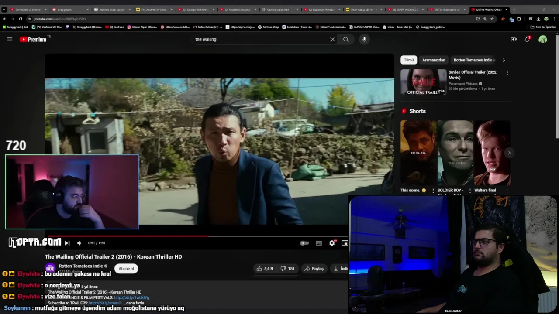Screen dimensions: 559x314
Task: Open the Chrome three-dot menu
Action: [x=554, y=19]
